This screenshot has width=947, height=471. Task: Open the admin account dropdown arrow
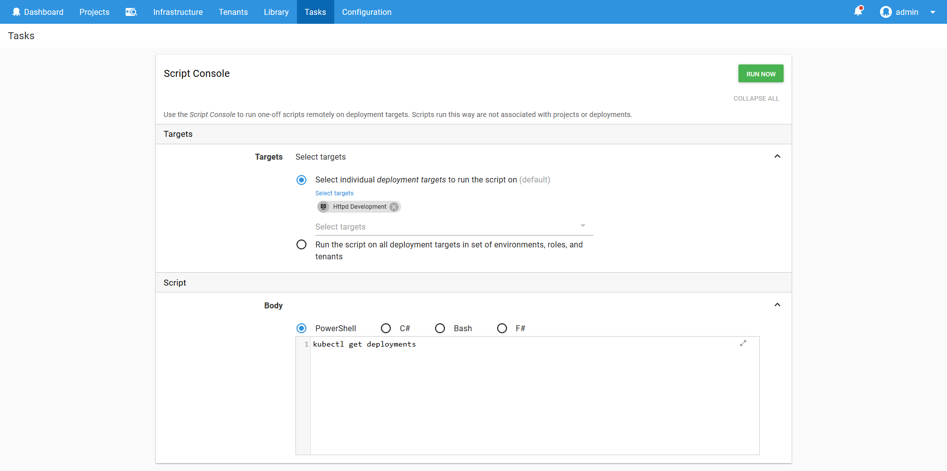click(933, 12)
